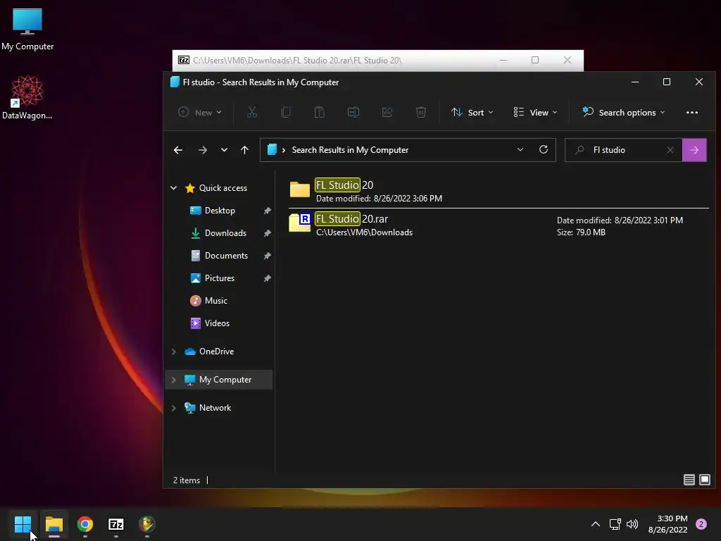Click the RAR archive icon of FL Studio 20.rar
The image size is (721, 541).
click(x=300, y=222)
